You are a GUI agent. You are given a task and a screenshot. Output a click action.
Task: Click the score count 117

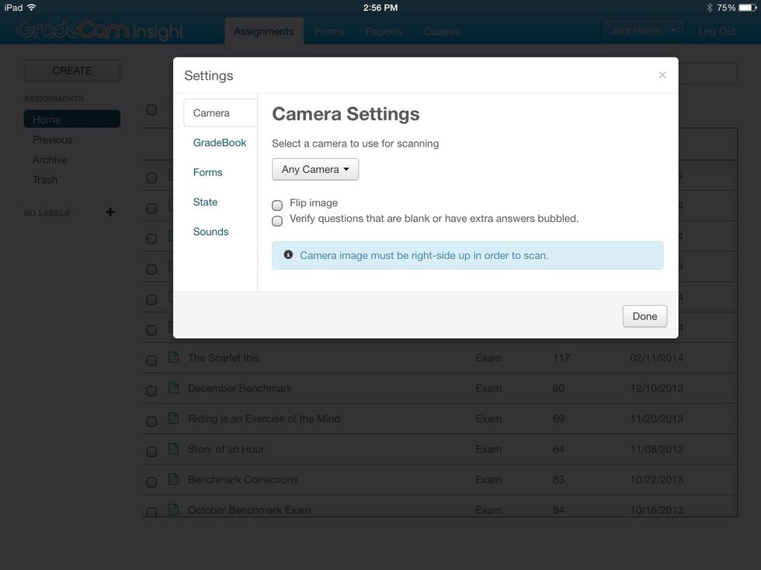561,358
